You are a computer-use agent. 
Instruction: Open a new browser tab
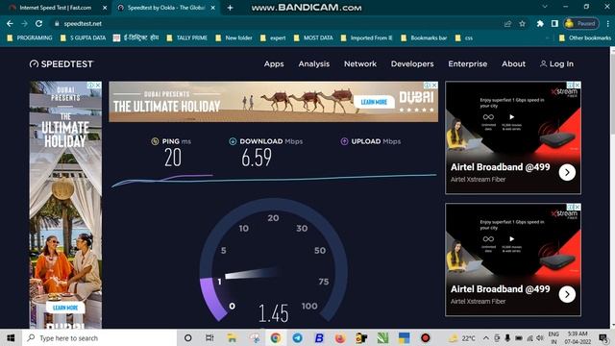click(x=231, y=8)
